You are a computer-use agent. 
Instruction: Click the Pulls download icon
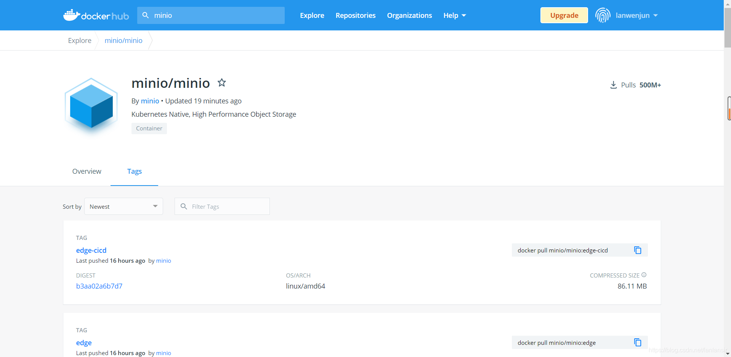613,85
